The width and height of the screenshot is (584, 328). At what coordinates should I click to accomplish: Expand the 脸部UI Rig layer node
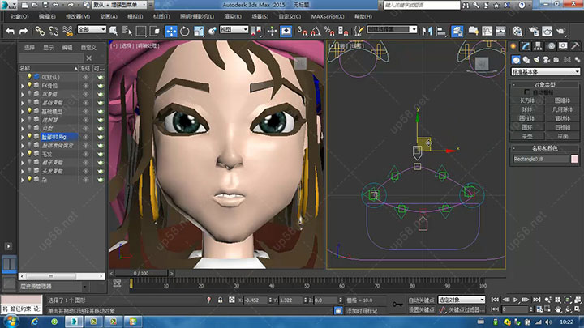(23, 137)
